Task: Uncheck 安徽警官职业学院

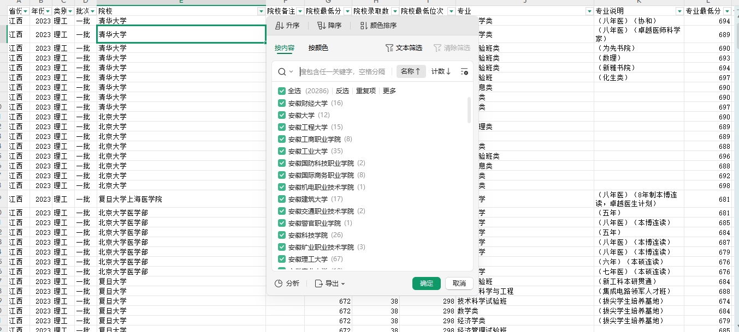Action: pyautogui.click(x=282, y=223)
